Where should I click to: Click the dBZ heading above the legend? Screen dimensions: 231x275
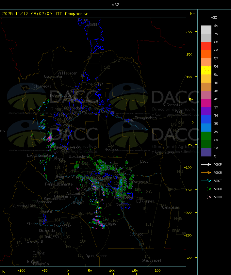214,18
